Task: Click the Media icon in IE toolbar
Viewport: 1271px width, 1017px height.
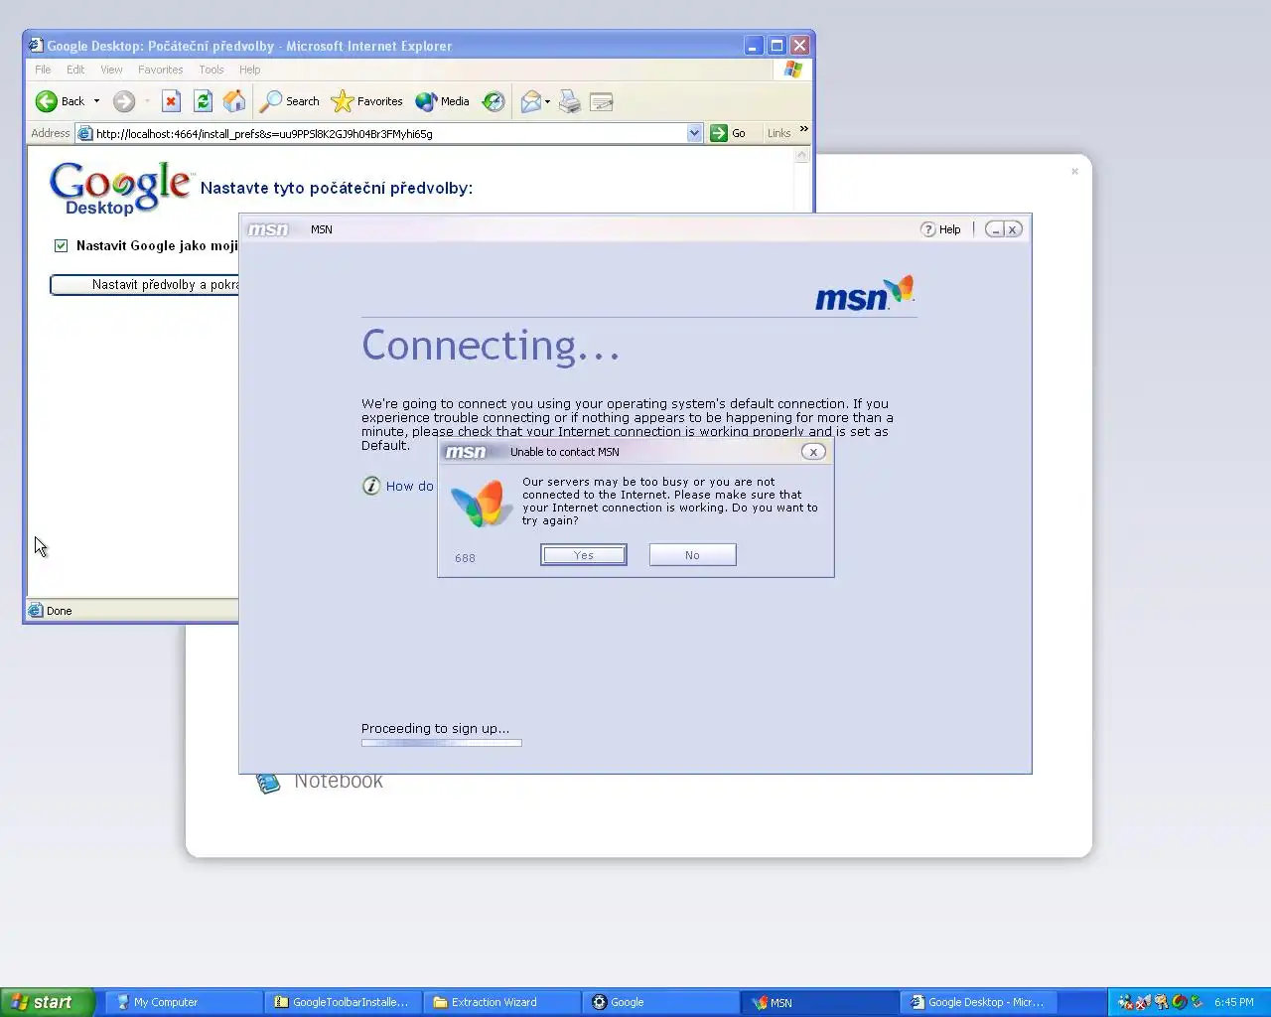Action: (426, 101)
